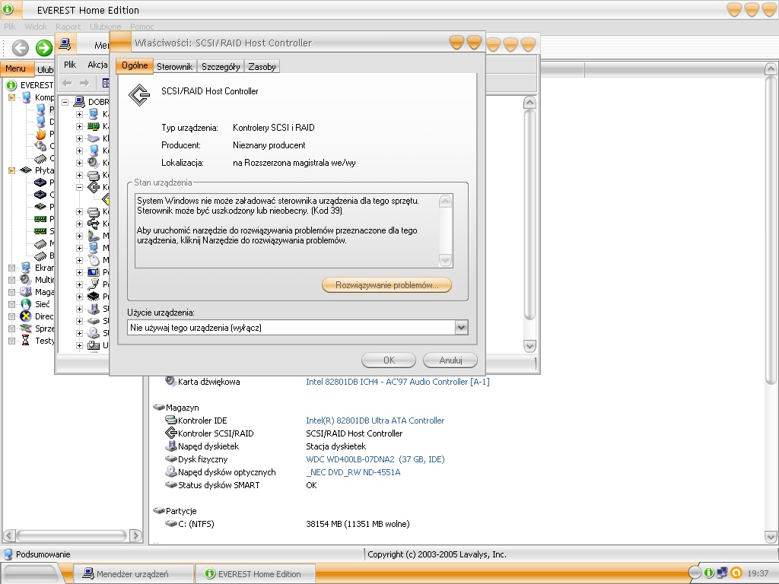779x584 pixels.
Task: Click the Kontroler SCSI/RAID icon in summary
Action: (x=171, y=433)
